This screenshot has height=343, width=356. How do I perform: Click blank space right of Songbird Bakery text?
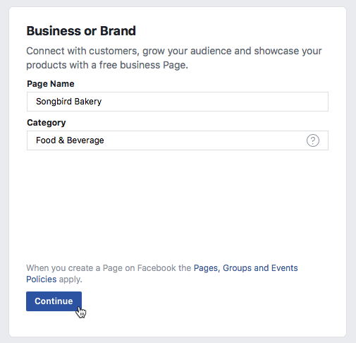211,102
